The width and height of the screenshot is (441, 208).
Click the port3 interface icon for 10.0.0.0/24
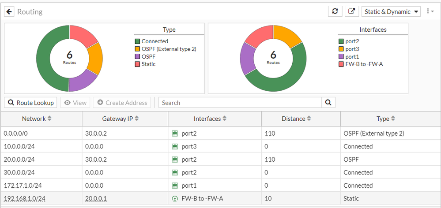click(175, 146)
